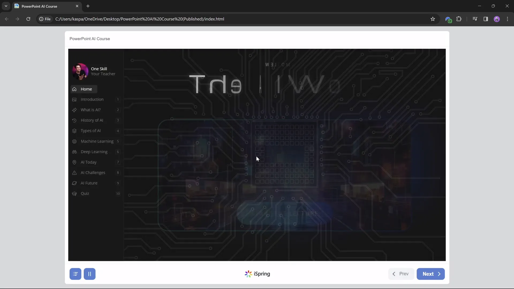The width and height of the screenshot is (514, 289).
Task: Toggle the course outline list button
Action: 75,274
